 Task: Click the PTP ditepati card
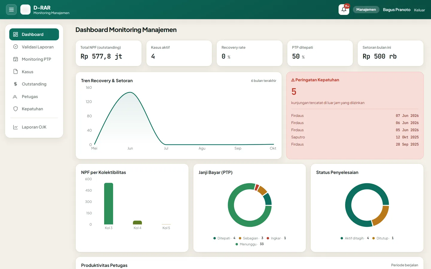[x=320, y=53]
